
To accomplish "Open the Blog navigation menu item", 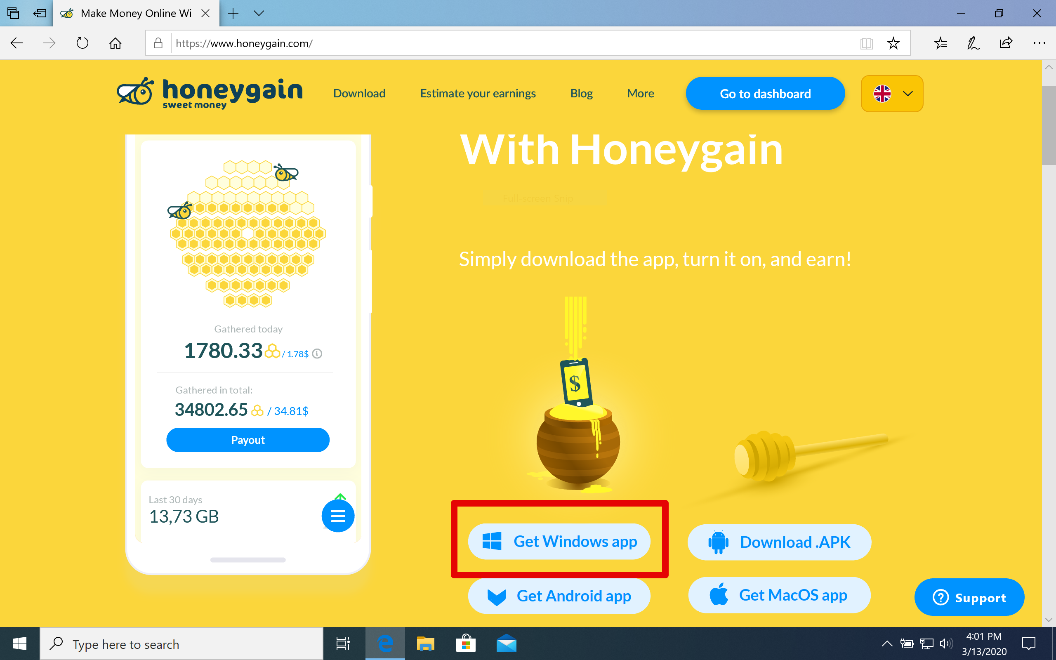I will pyautogui.click(x=581, y=93).
